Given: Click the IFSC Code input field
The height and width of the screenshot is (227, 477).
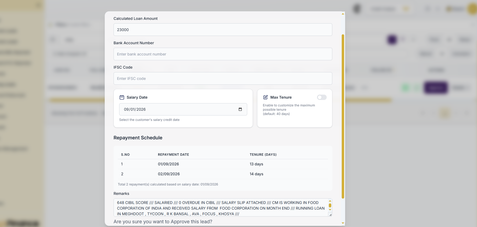Looking at the screenshot, I should (223, 79).
